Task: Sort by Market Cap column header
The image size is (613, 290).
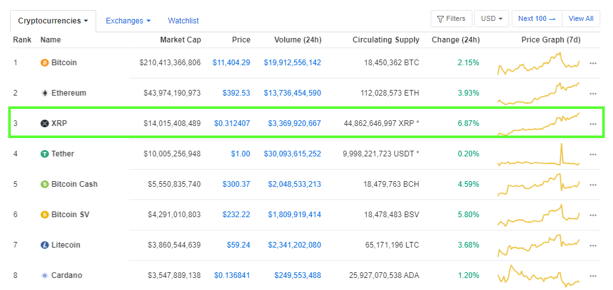Action: (x=180, y=40)
